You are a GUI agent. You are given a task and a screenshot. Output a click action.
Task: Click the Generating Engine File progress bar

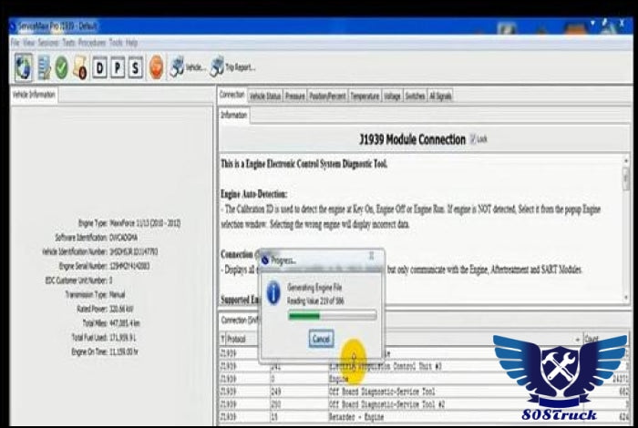coord(332,315)
